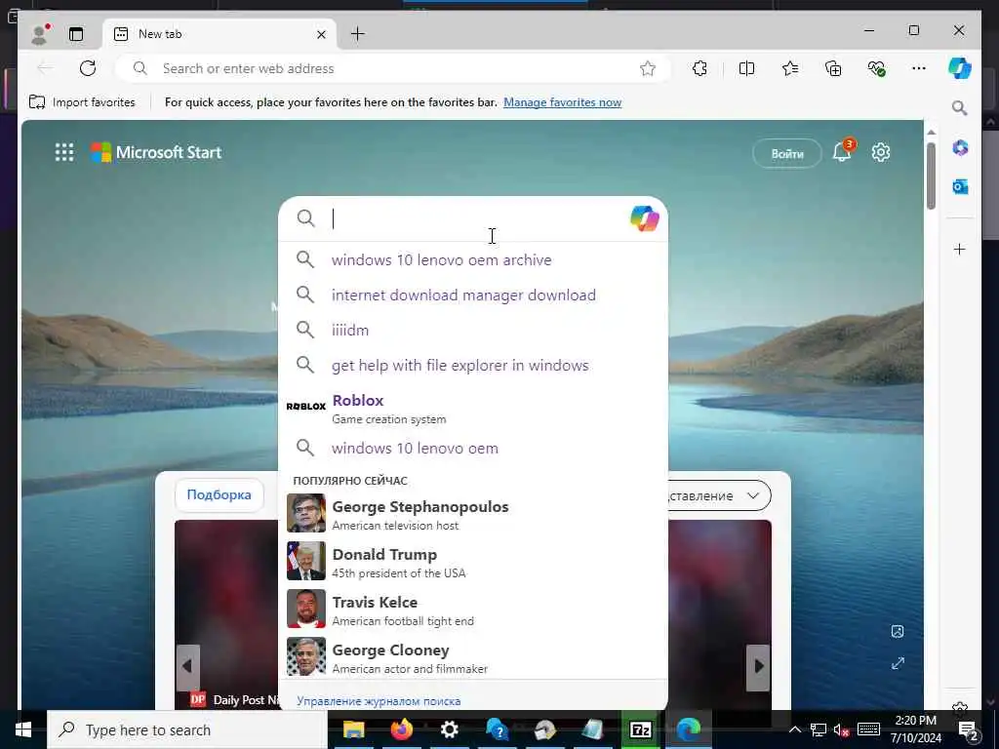
Task: Open tab actions menu icon
Action: point(76,34)
